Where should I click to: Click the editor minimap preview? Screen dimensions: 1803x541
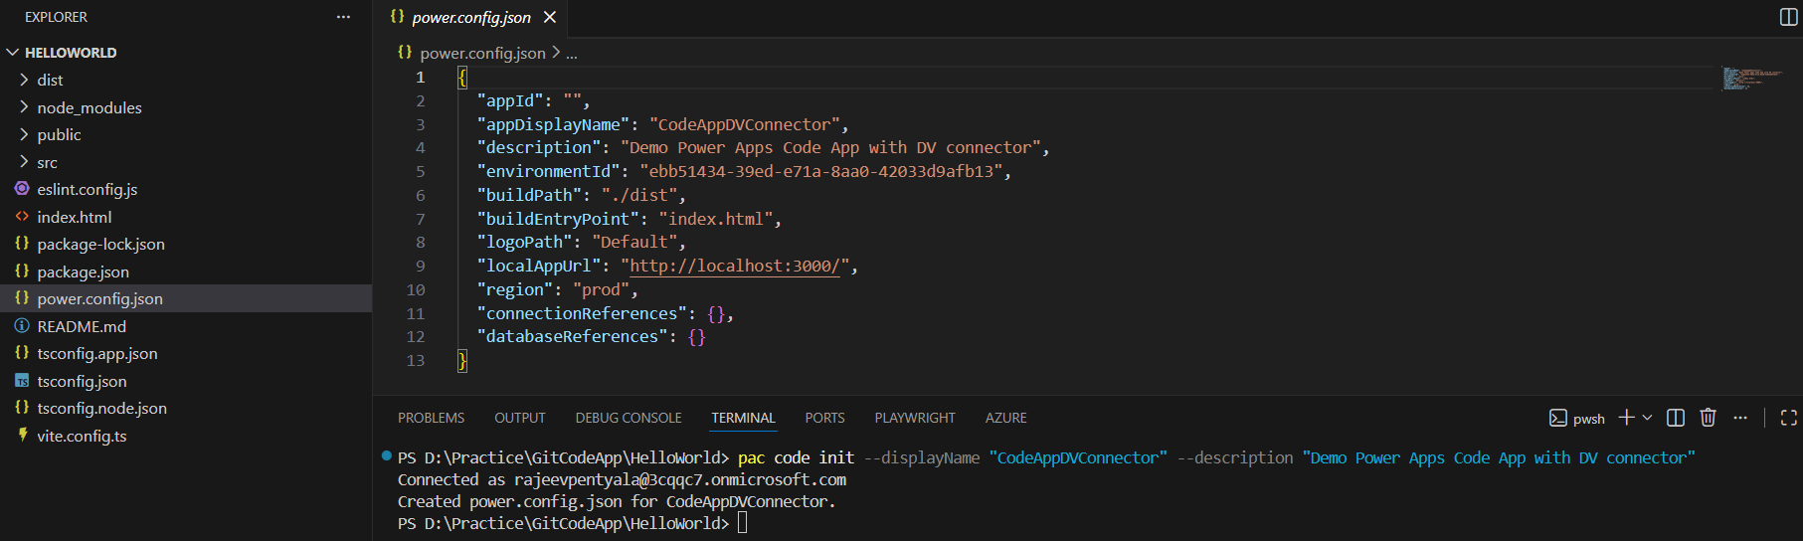point(1752,79)
